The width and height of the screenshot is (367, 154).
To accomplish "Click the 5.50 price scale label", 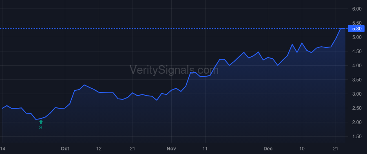I will pos(357,23).
